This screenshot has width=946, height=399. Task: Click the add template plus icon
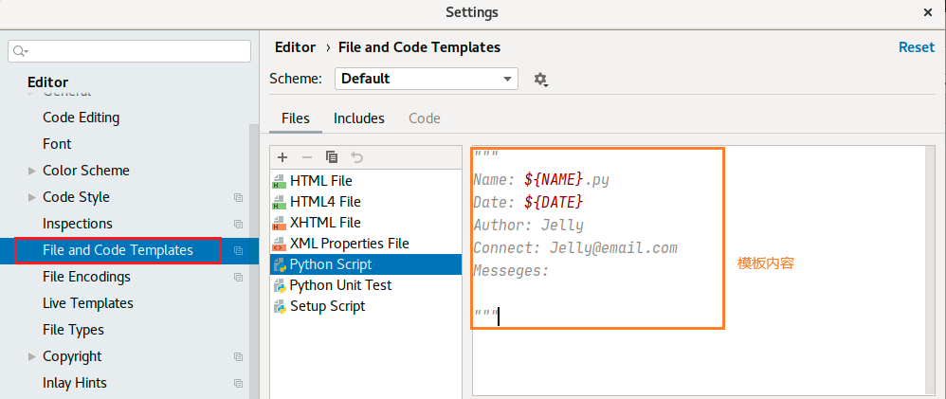coord(282,157)
